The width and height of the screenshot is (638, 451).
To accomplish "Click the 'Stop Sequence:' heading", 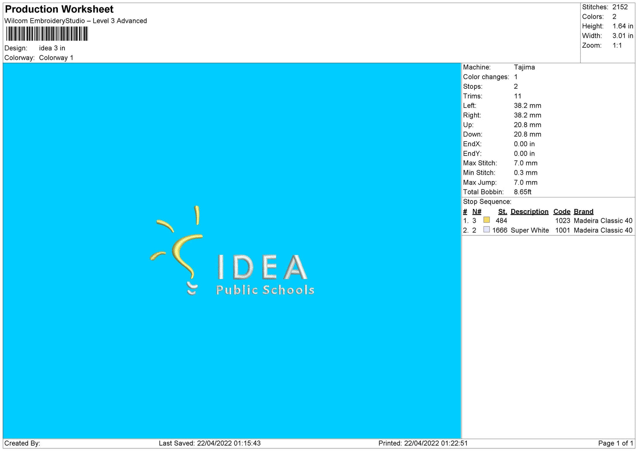I will (x=487, y=202).
